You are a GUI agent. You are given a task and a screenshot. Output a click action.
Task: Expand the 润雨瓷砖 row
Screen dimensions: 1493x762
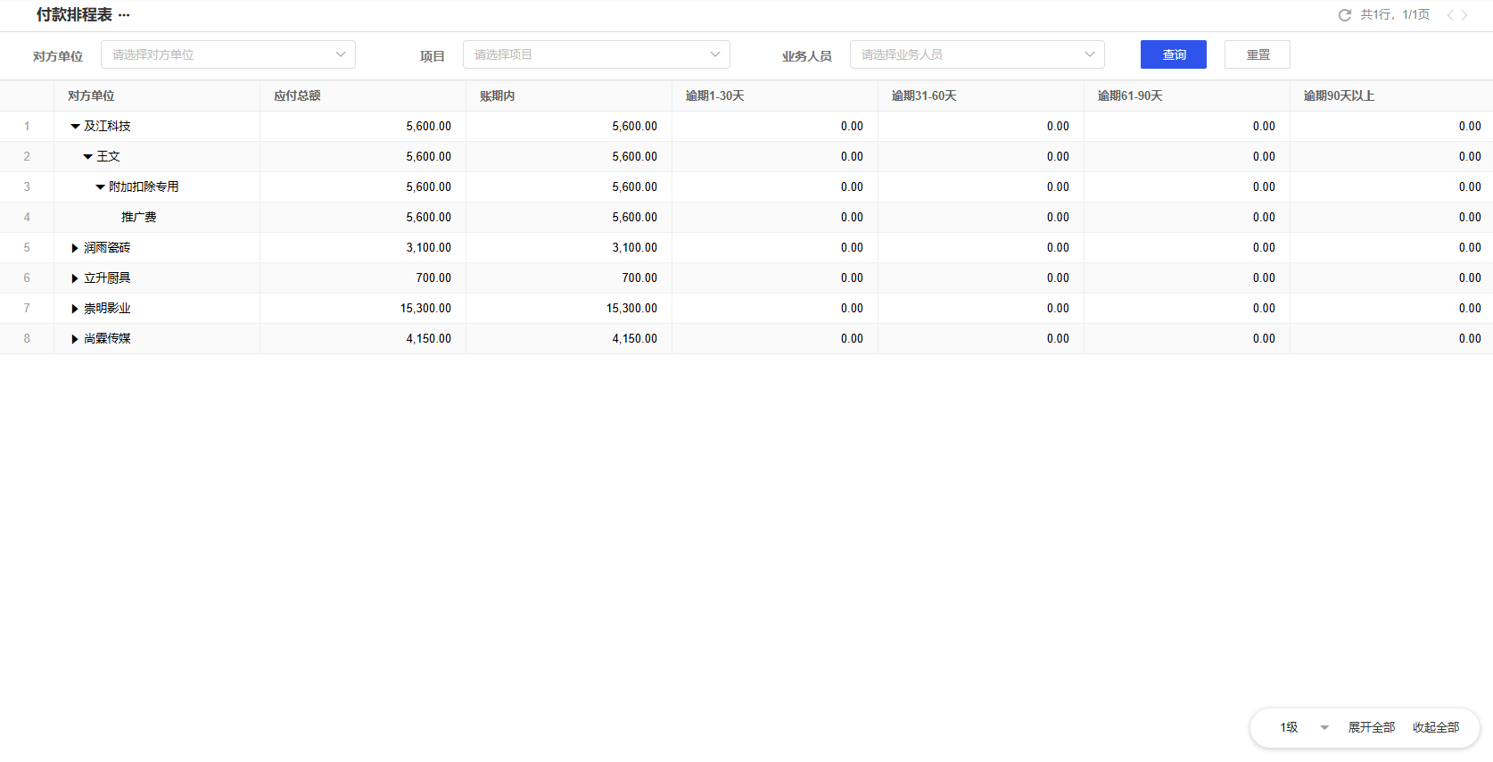(75, 248)
